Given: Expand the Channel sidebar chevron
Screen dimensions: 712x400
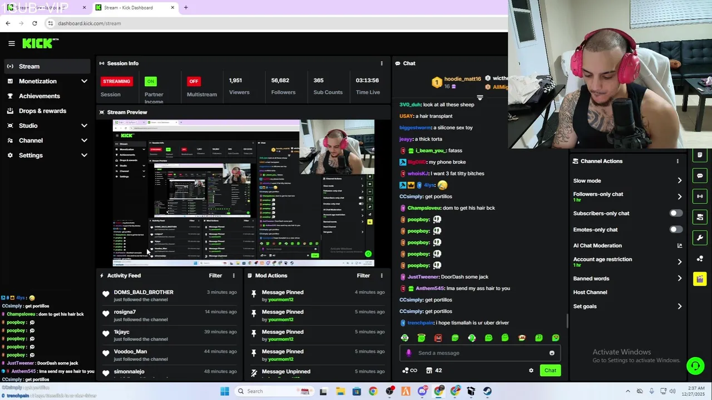Looking at the screenshot, I should tap(84, 141).
